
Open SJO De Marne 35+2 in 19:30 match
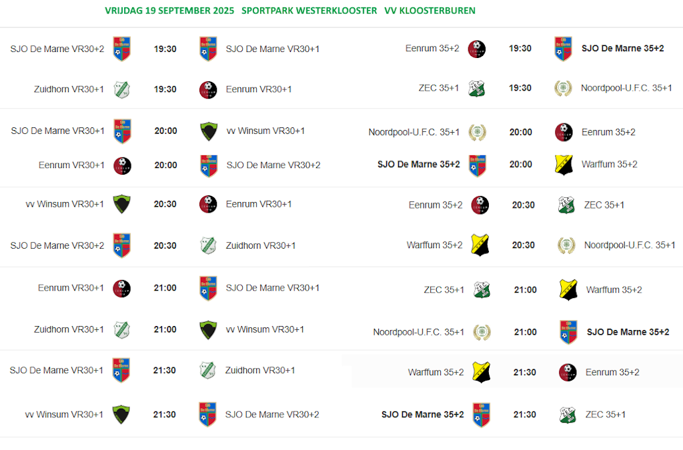pos(622,49)
